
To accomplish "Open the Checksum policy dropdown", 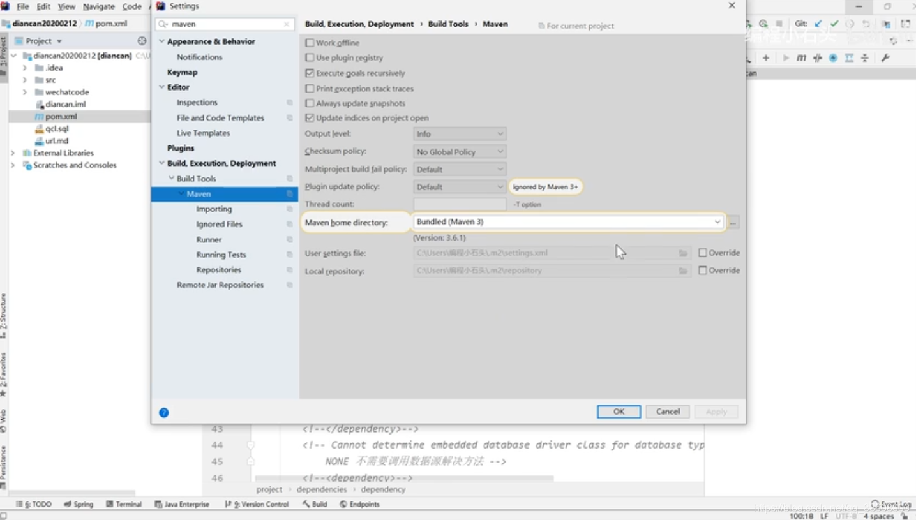I will point(460,152).
